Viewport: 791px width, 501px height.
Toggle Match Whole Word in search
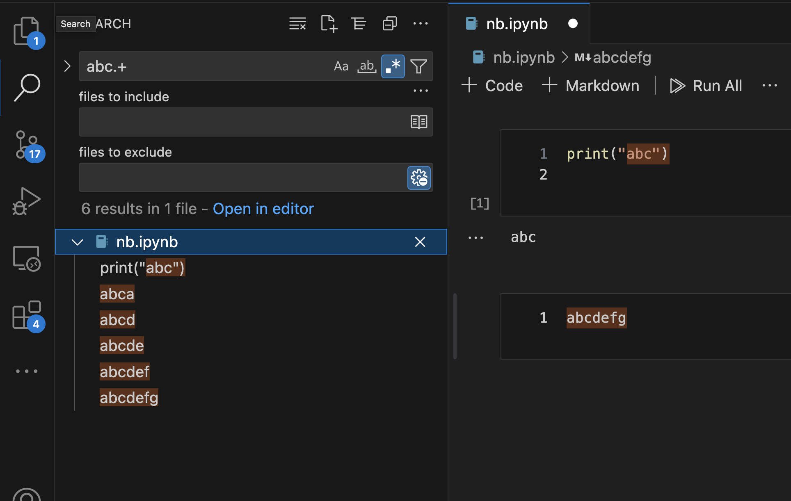click(367, 66)
